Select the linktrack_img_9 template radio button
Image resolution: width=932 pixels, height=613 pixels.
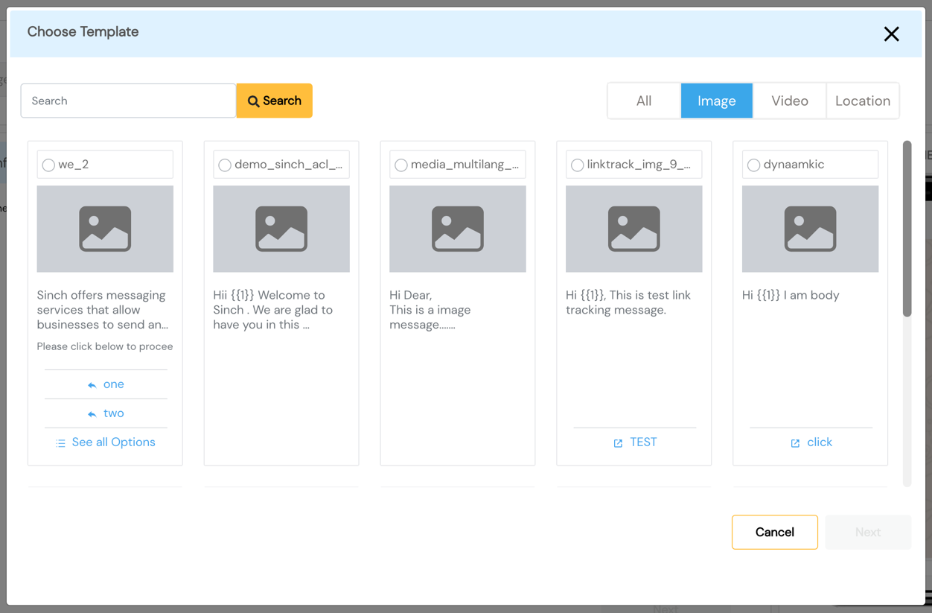click(x=577, y=165)
